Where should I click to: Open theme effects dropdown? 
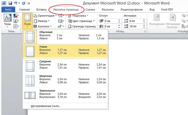pyautogui.click(x=16, y=26)
